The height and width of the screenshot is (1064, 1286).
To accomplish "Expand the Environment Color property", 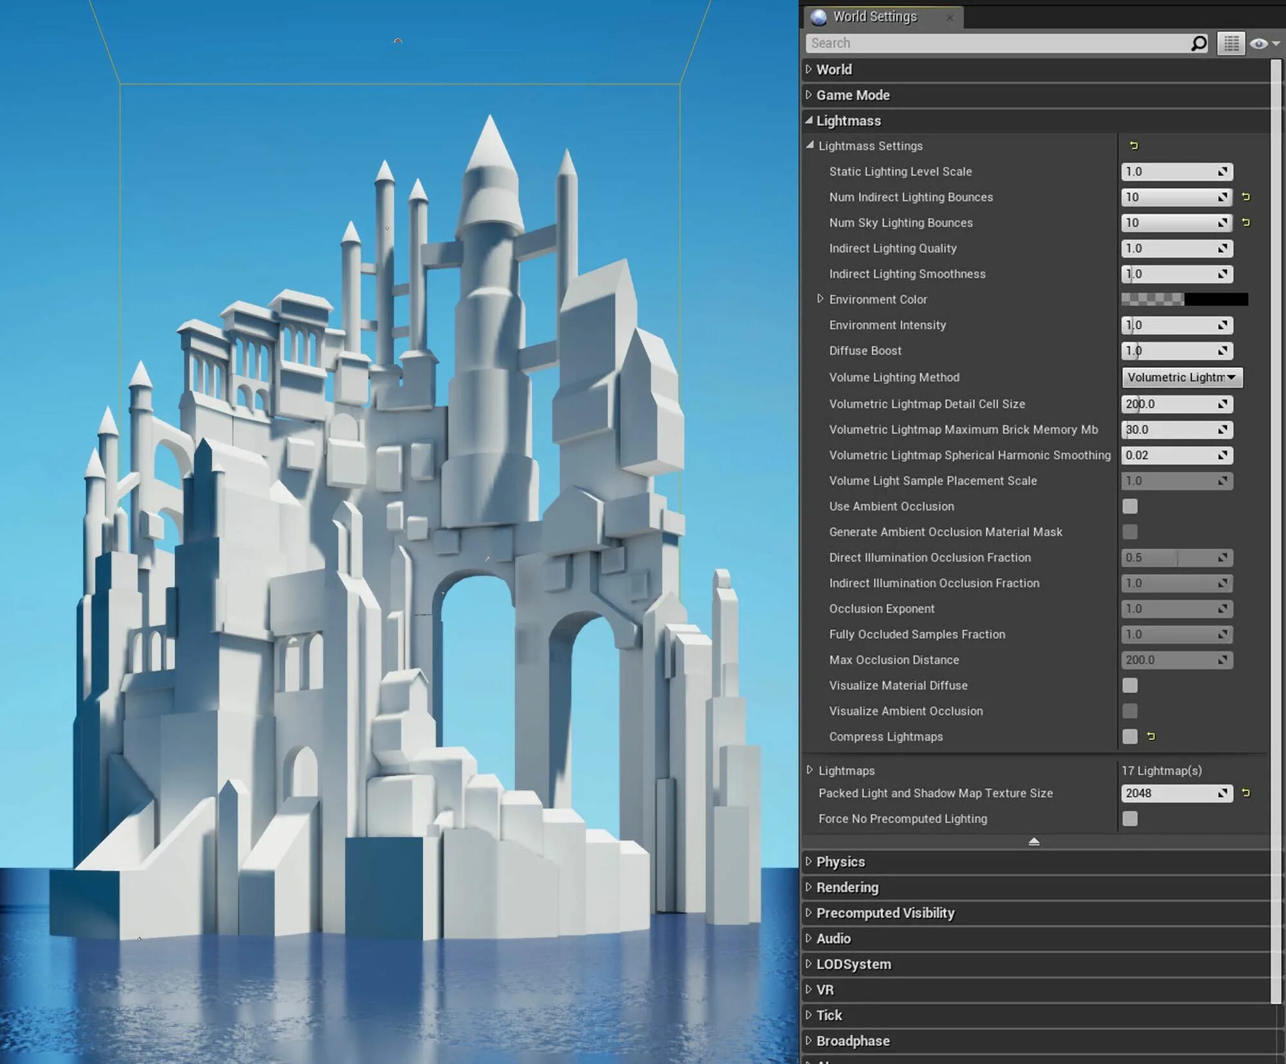I will [820, 299].
